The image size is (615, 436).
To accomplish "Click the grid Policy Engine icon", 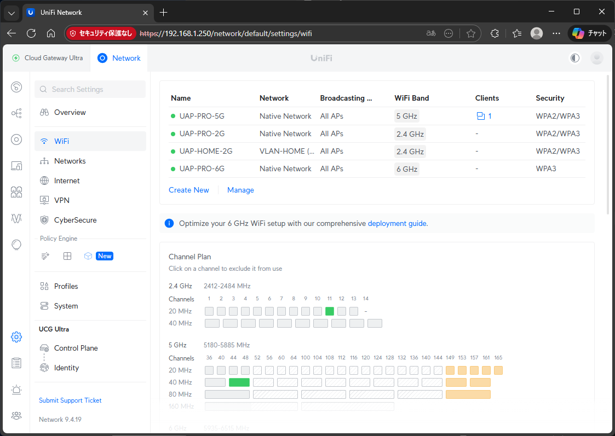I will pos(67,256).
